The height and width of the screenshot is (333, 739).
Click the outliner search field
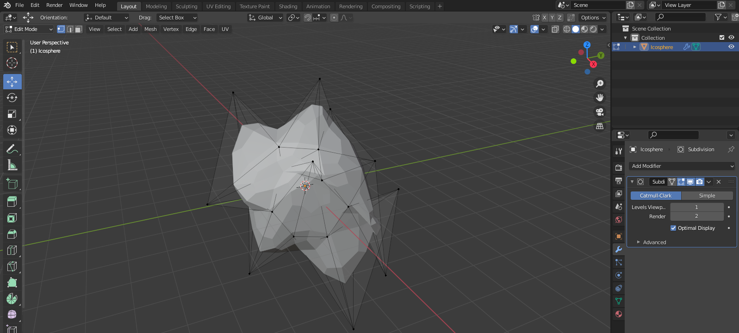pos(681,17)
